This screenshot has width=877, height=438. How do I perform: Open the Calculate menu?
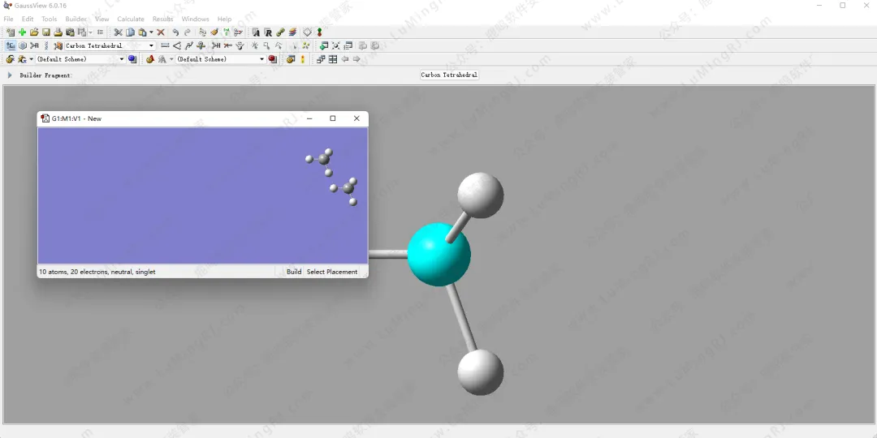[x=130, y=19]
